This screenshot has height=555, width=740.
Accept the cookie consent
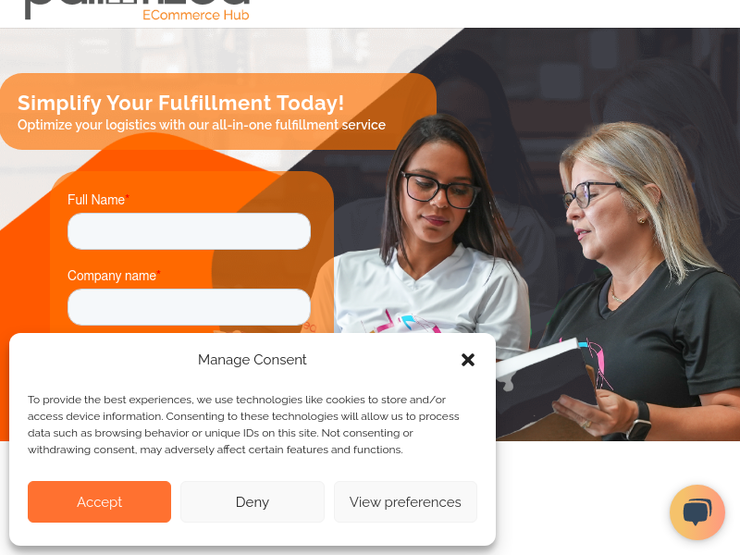[x=99, y=501]
